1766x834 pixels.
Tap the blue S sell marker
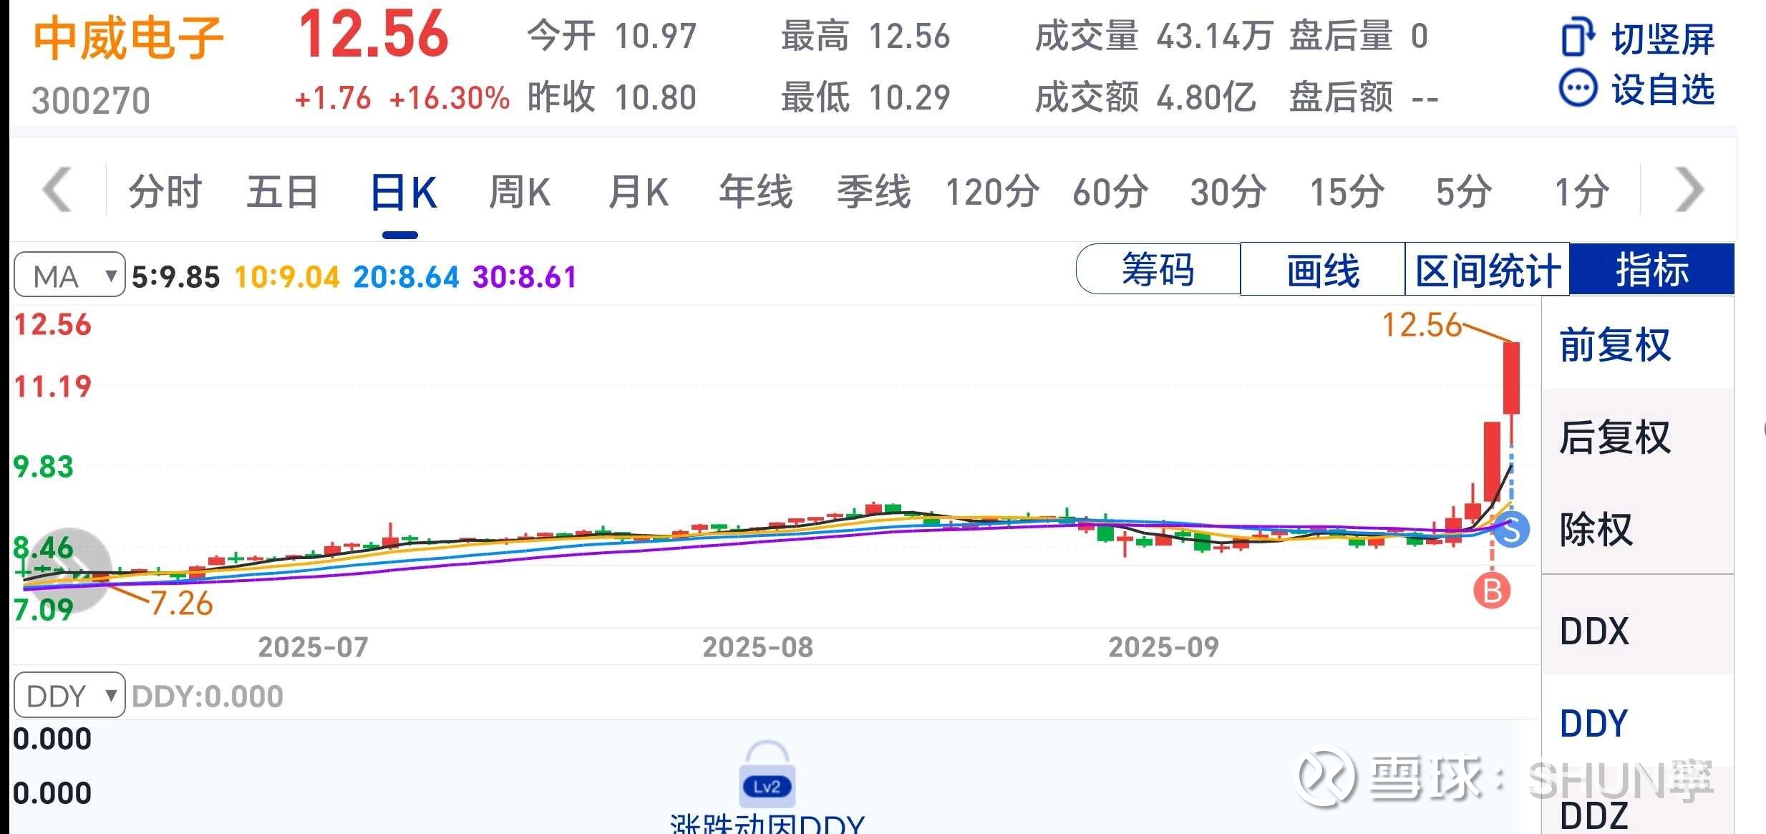point(1511,530)
